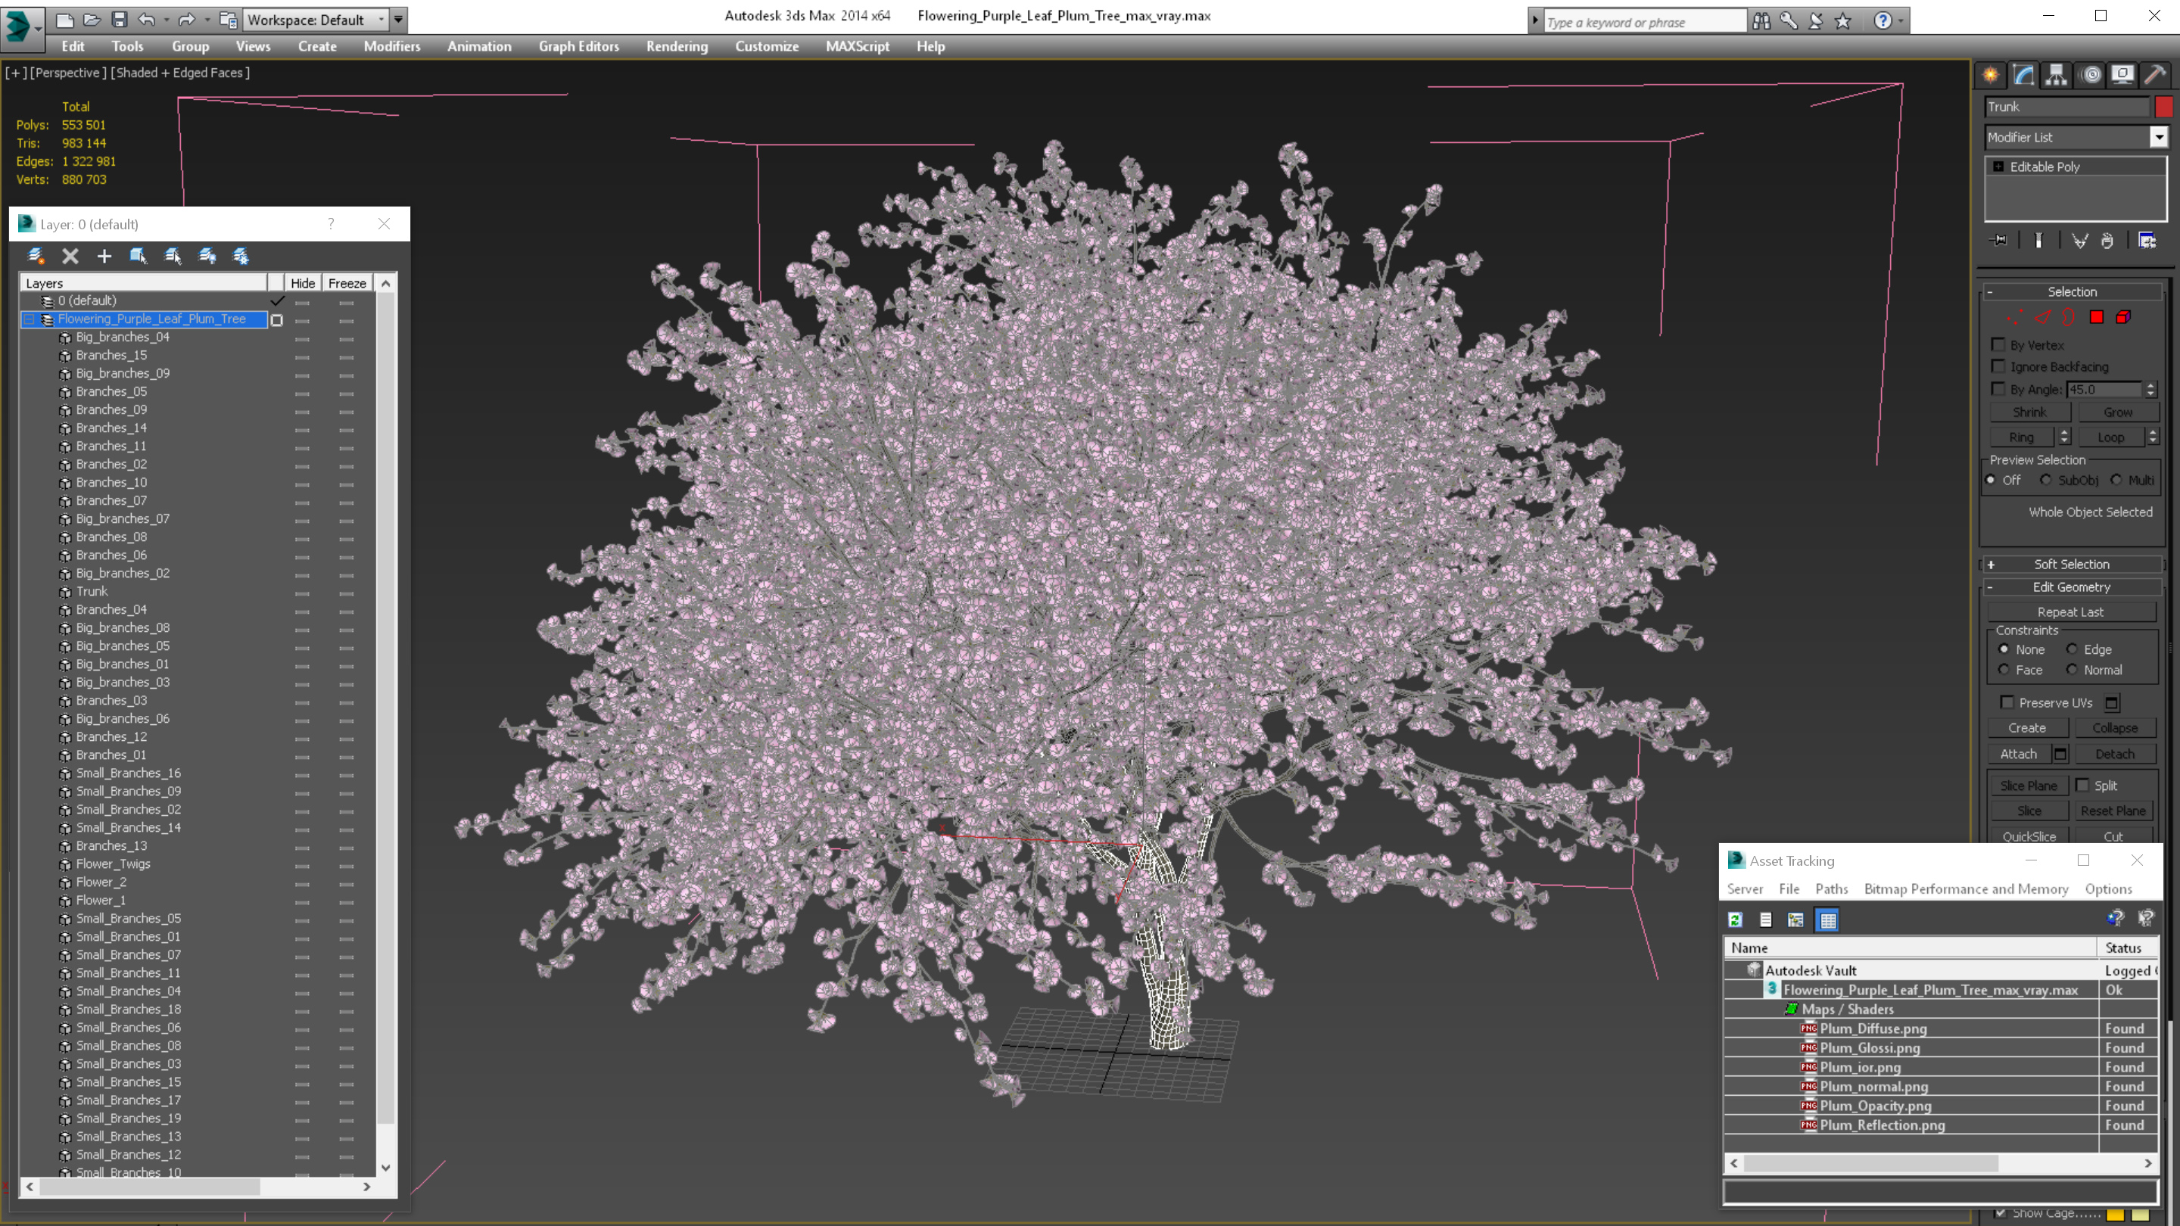The height and width of the screenshot is (1226, 2180).
Task: Enable Preserve UVs checkbox
Action: pyautogui.click(x=2007, y=702)
